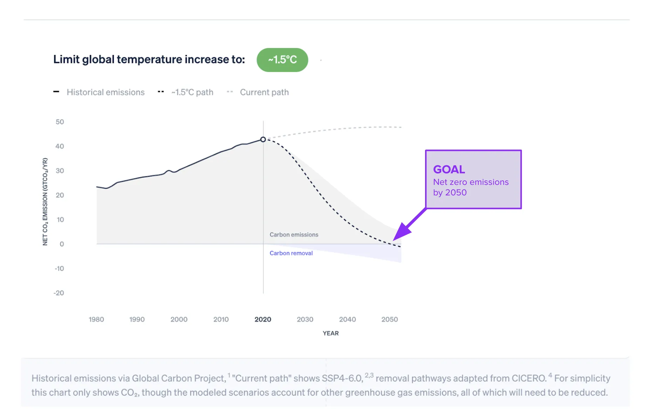This screenshot has width=649, height=416.
Task: Click the 2050 year axis label
Action: 389,319
